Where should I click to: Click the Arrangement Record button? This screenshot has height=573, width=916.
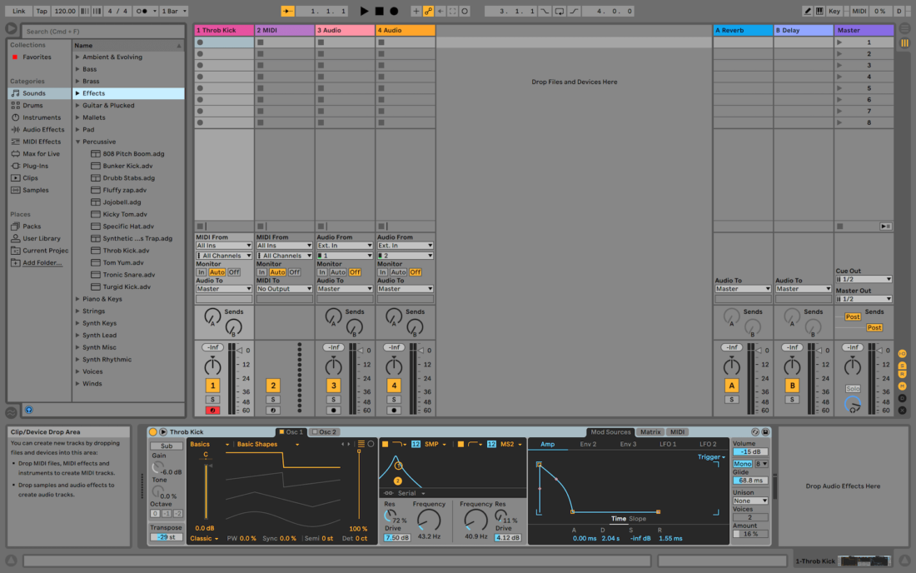click(395, 11)
